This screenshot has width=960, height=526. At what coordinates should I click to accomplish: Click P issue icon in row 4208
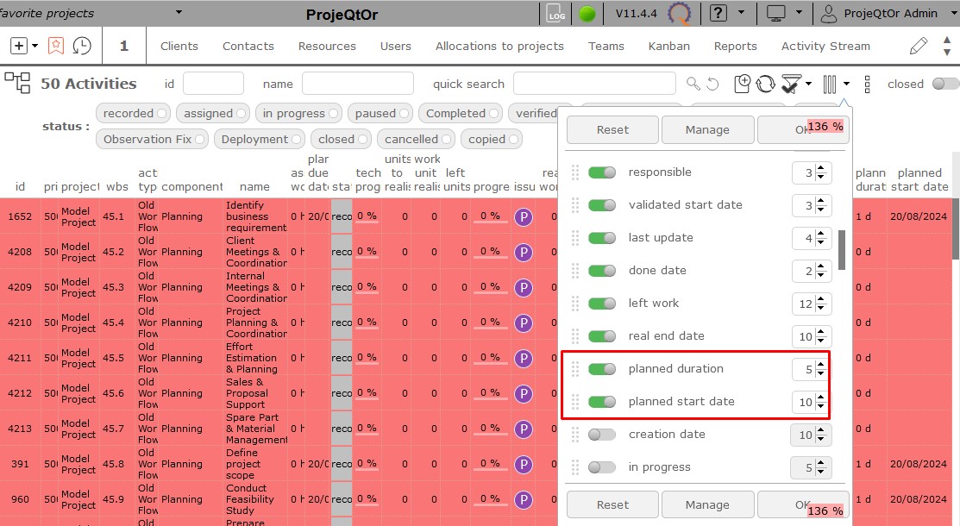pyautogui.click(x=524, y=253)
